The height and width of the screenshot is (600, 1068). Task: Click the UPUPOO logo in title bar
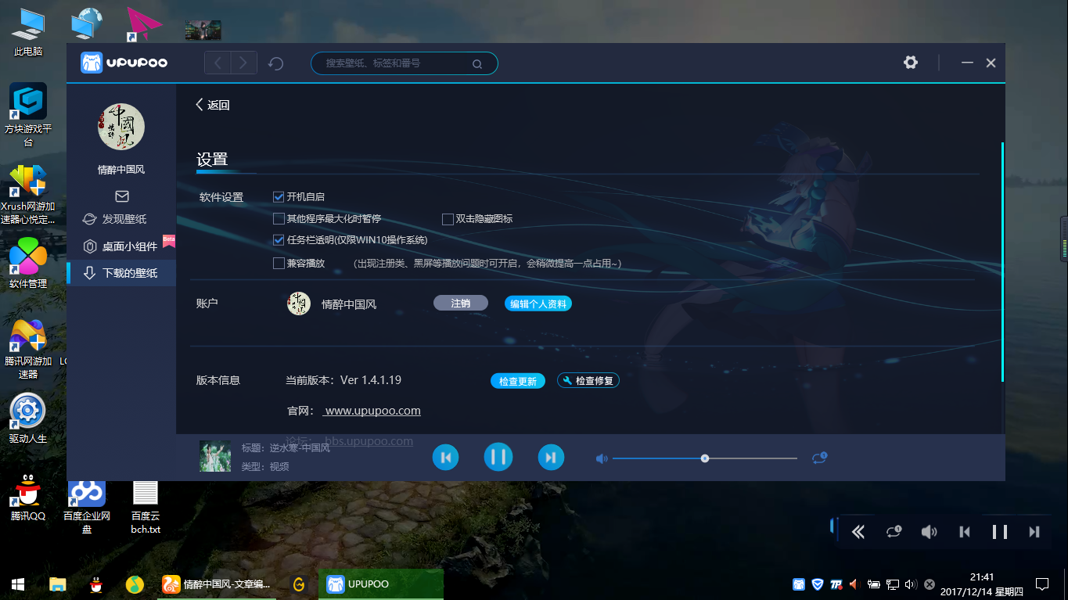click(124, 63)
